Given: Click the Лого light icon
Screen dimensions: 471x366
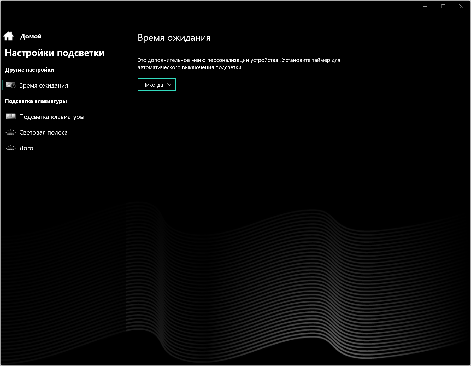Looking at the screenshot, I should tap(11, 148).
